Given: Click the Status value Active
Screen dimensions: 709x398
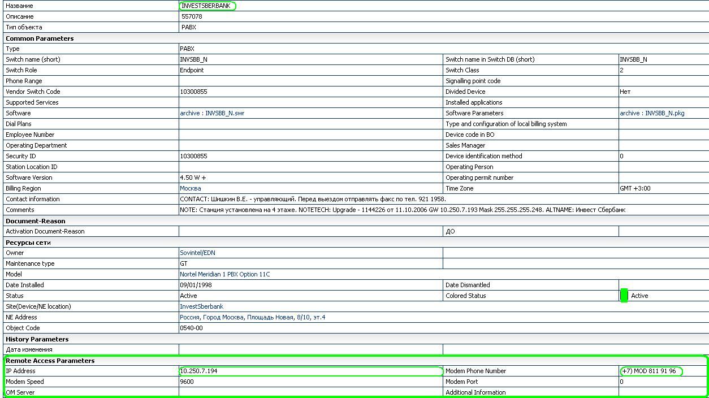Looking at the screenshot, I should pos(188,296).
